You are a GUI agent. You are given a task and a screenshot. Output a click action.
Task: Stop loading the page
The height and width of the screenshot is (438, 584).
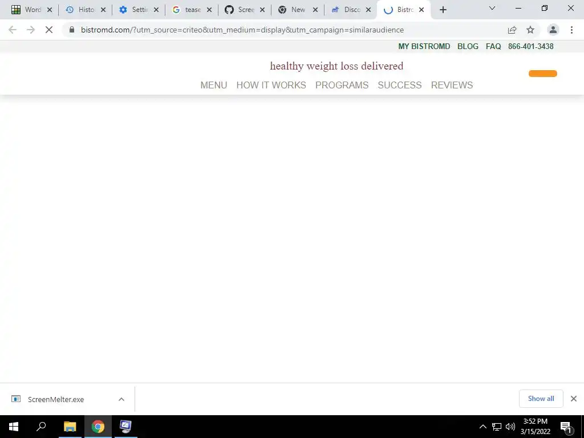(x=49, y=30)
